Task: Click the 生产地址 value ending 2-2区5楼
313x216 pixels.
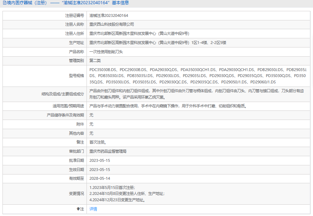Action: (158, 43)
